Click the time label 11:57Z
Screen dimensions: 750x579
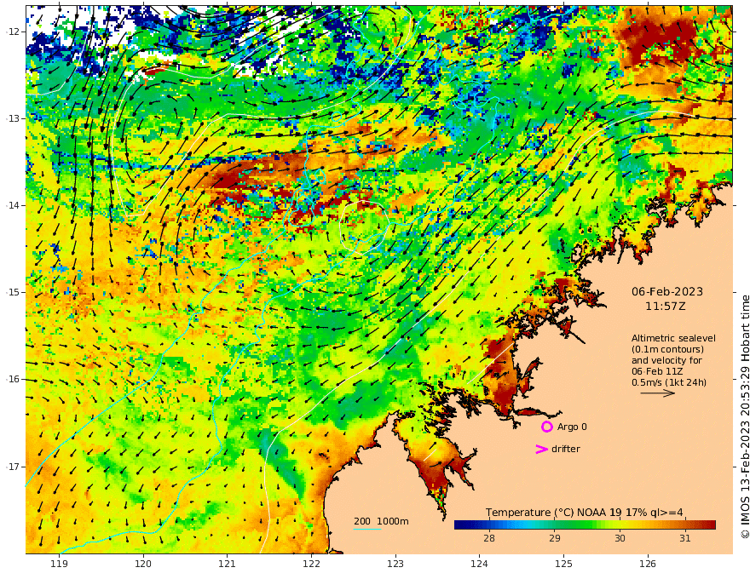(666, 307)
